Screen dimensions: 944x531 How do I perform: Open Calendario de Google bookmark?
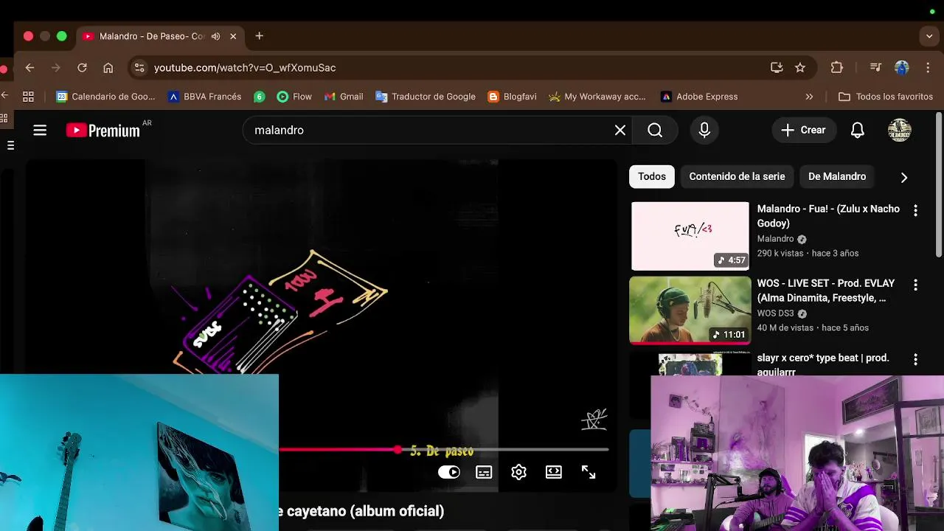point(105,97)
